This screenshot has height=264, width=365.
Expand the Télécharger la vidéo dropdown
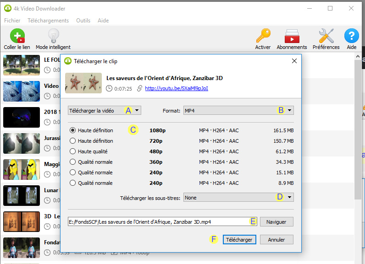[104, 110]
